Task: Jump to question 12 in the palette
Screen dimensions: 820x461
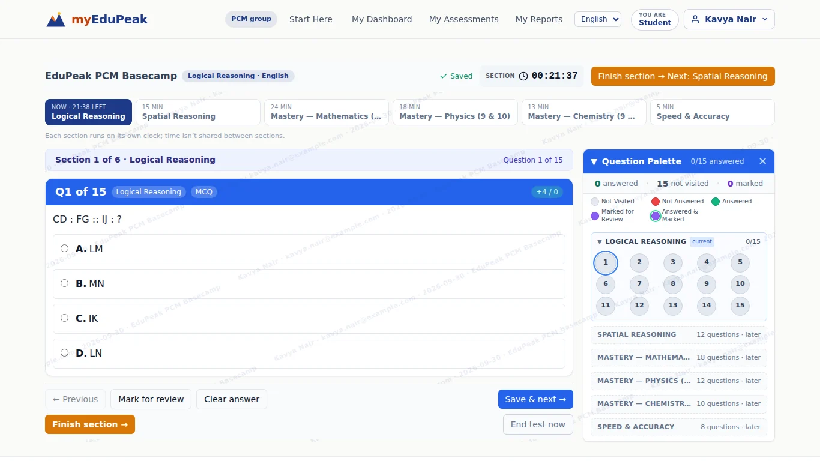Action: click(639, 306)
